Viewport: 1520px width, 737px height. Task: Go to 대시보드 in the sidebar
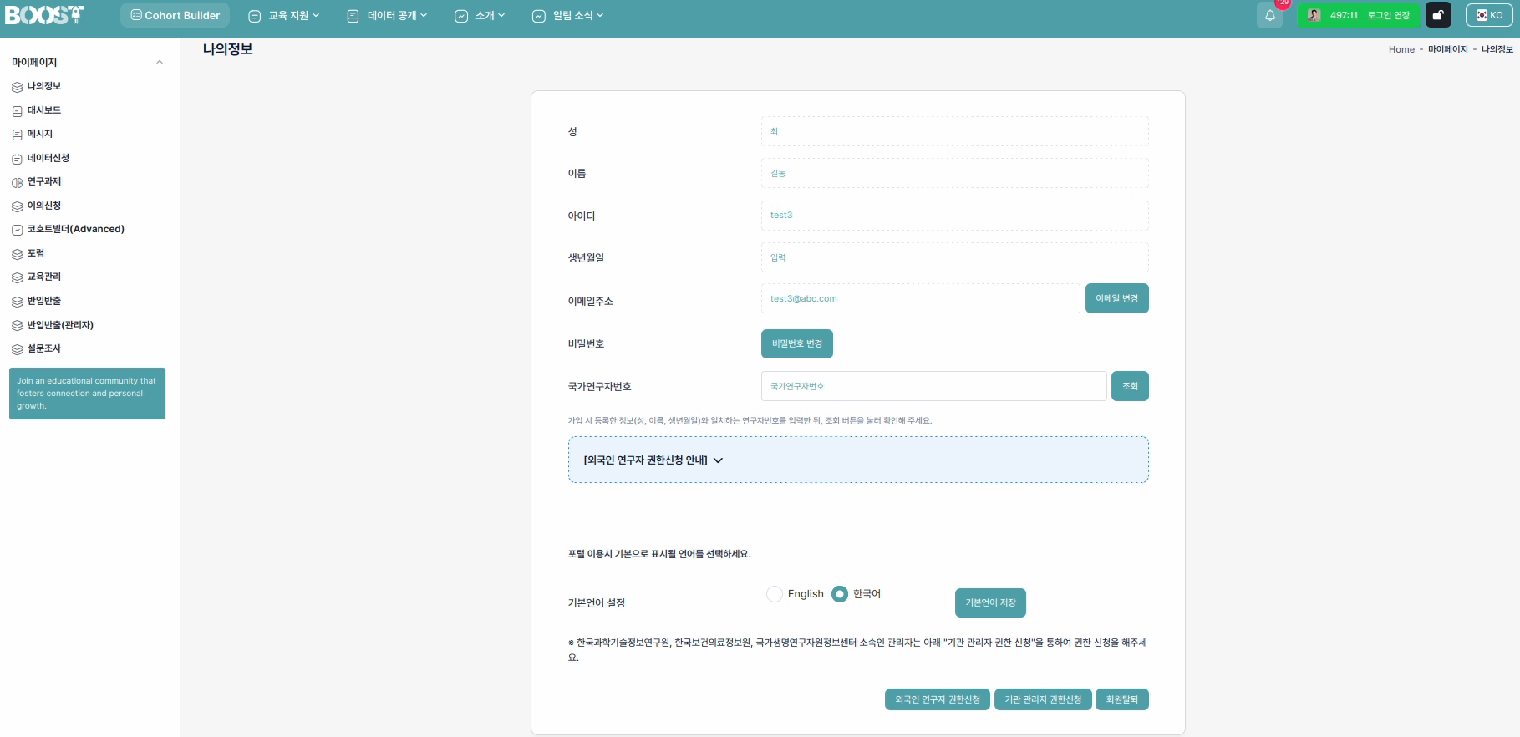point(44,110)
